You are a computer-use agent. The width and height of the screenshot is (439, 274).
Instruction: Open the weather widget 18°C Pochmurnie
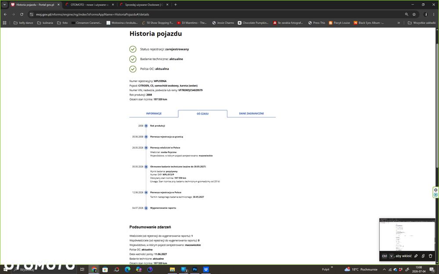pyautogui.click(x=361, y=270)
